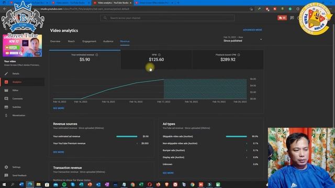The image size is (335, 188).
Task: Click the Your YouTube Premium revenue row label
Action: [69, 144]
